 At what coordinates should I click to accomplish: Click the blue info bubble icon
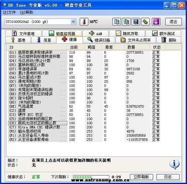174,164
